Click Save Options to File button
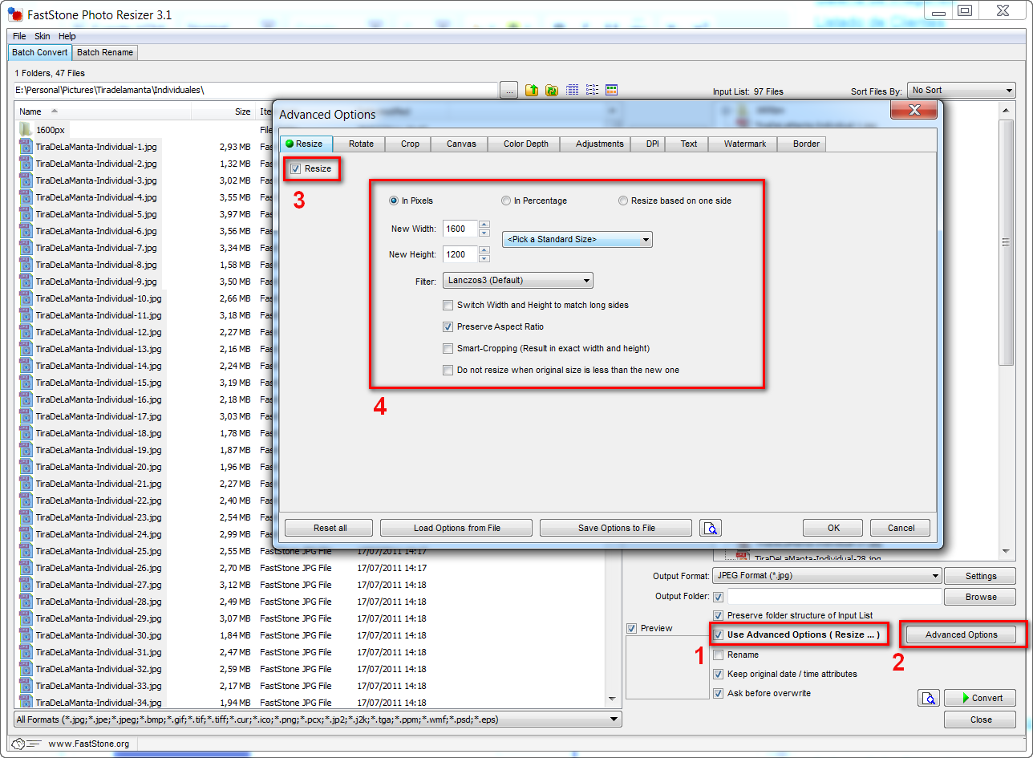This screenshot has height=758, width=1033. click(616, 528)
